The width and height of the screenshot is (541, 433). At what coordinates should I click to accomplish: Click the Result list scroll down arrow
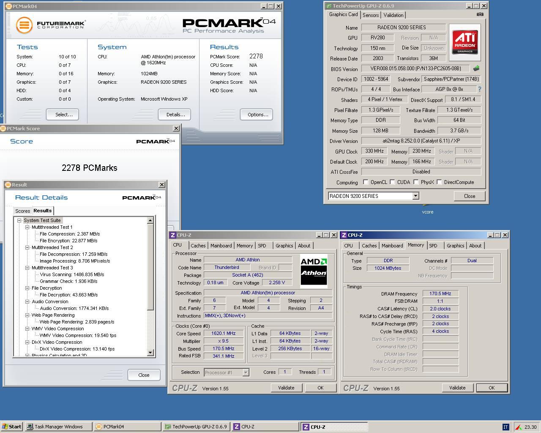pos(150,353)
